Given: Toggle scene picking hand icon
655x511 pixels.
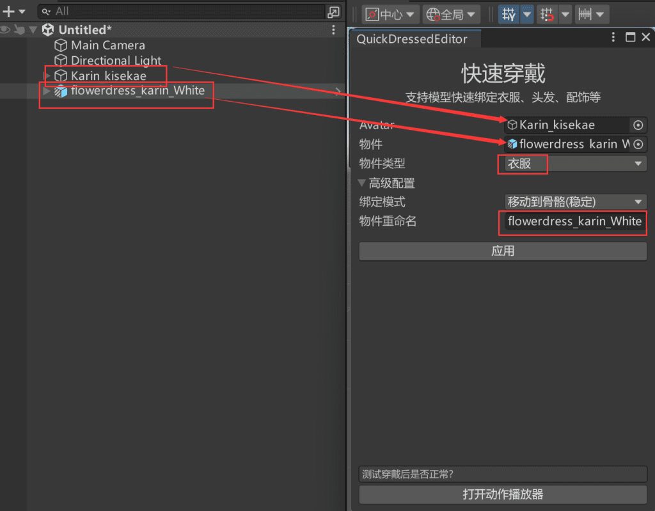Looking at the screenshot, I should (19, 29).
